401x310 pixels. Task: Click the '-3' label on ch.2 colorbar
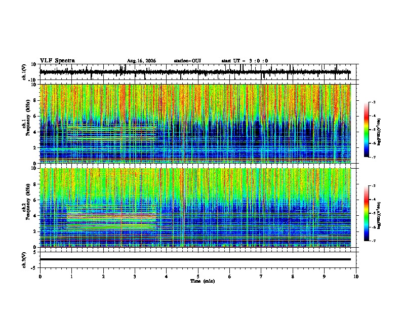(x=374, y=186)
